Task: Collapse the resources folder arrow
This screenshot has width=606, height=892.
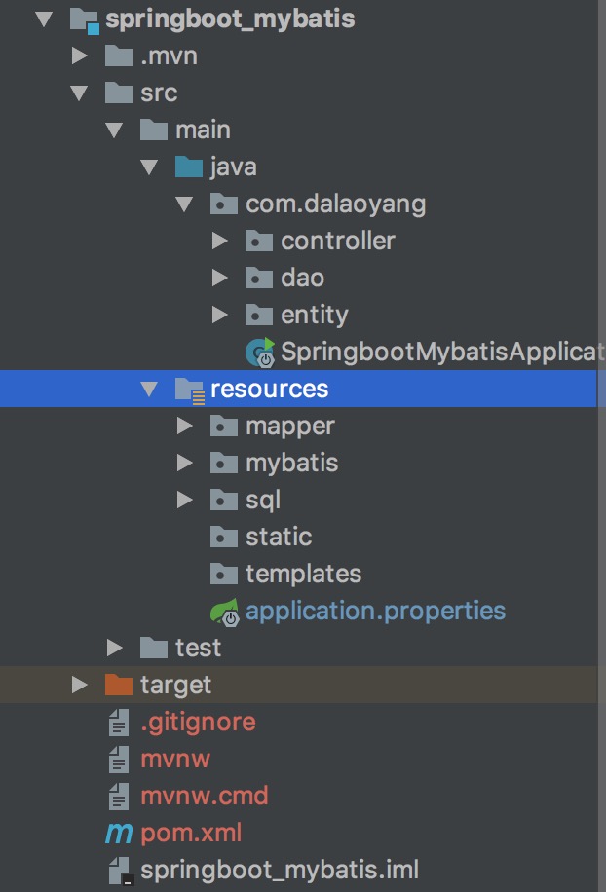Action: [x=150, y=390]
